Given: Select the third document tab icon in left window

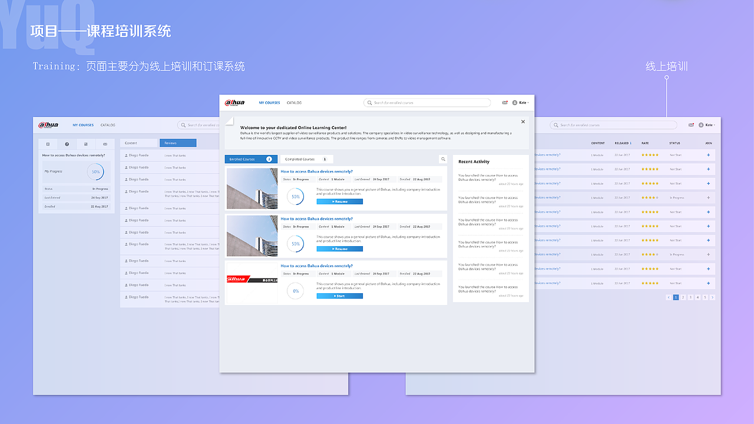Looking at the screenshot, I should coord(86,144).
